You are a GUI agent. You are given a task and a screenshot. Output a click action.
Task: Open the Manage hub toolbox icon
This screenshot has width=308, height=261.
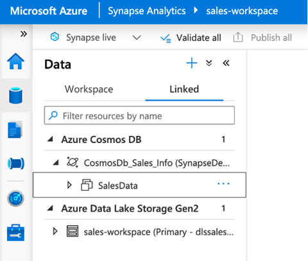click(x=15, y=233)
